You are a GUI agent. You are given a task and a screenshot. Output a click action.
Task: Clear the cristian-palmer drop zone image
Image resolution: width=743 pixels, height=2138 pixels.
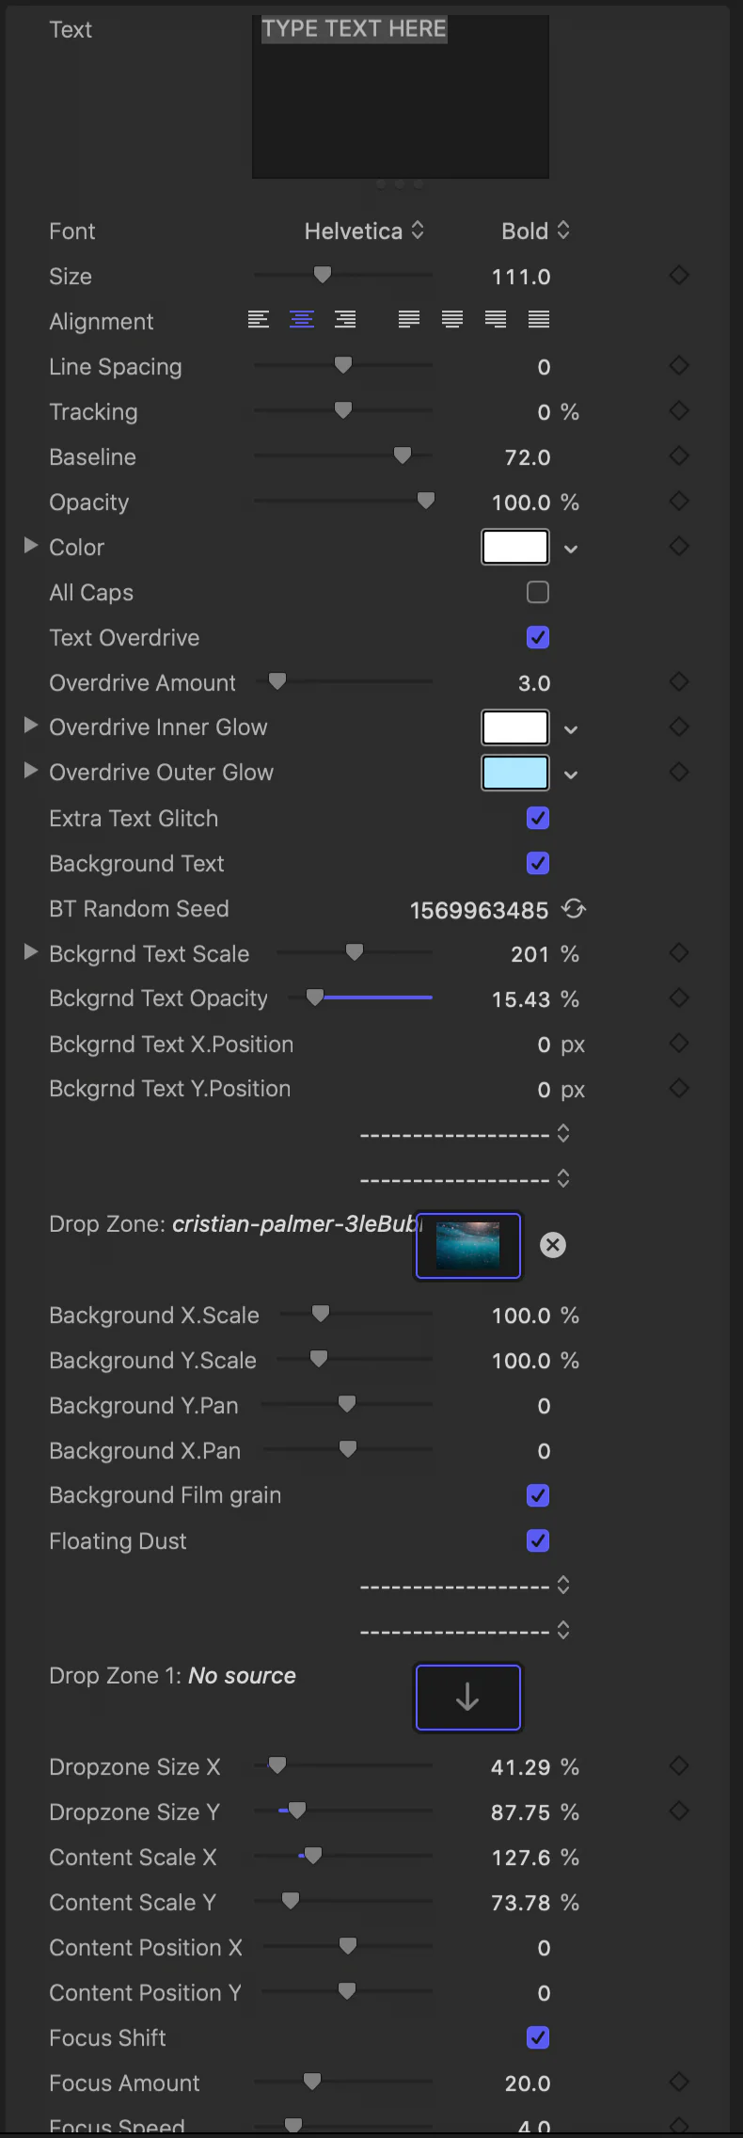coord(553,1245)
